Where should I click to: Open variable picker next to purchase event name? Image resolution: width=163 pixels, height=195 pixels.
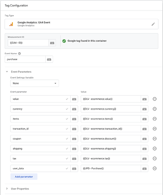tap(49, 59)
